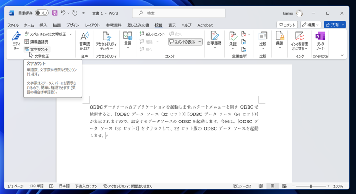The height and width of the screenshot is (194, 356).
Task: Click the 100% zoom level
Action: pyautogui.click(x=338, y=186)
